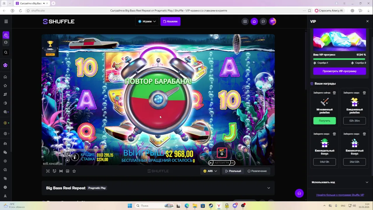This screenshot has height=210, width=373.
Task: Open favorites star in the left sidebar
Action: [5, 86]
